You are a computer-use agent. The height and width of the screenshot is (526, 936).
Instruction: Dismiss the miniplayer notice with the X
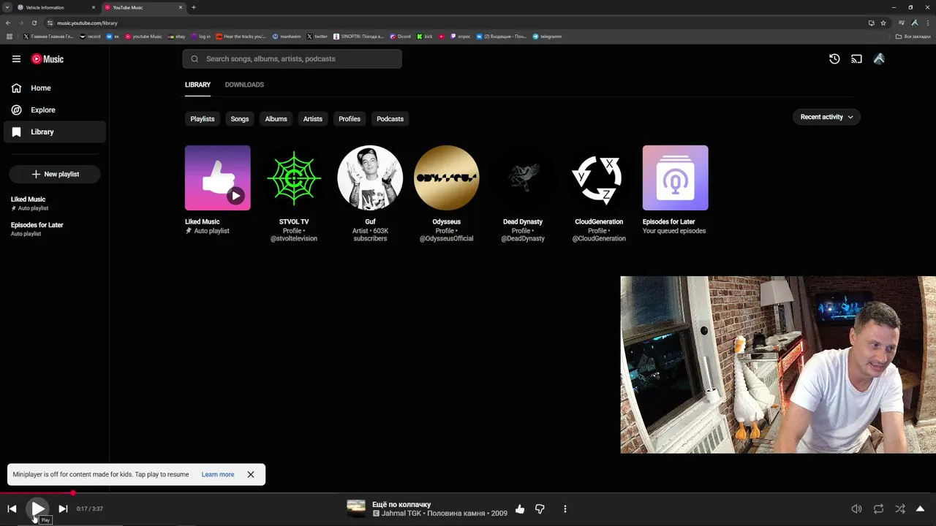(x=251, y=475)
